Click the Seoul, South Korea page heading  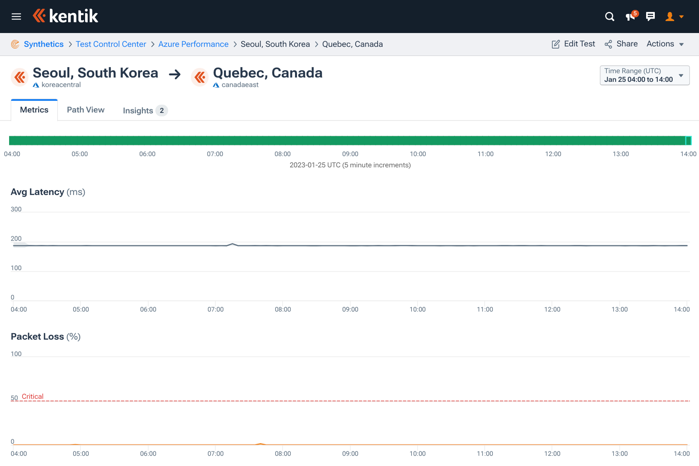pyautogui.click(x=95, y=73)
